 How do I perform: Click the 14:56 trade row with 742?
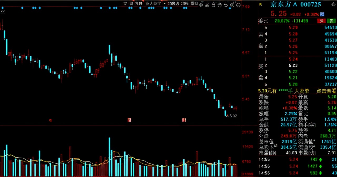coord(298,159)
